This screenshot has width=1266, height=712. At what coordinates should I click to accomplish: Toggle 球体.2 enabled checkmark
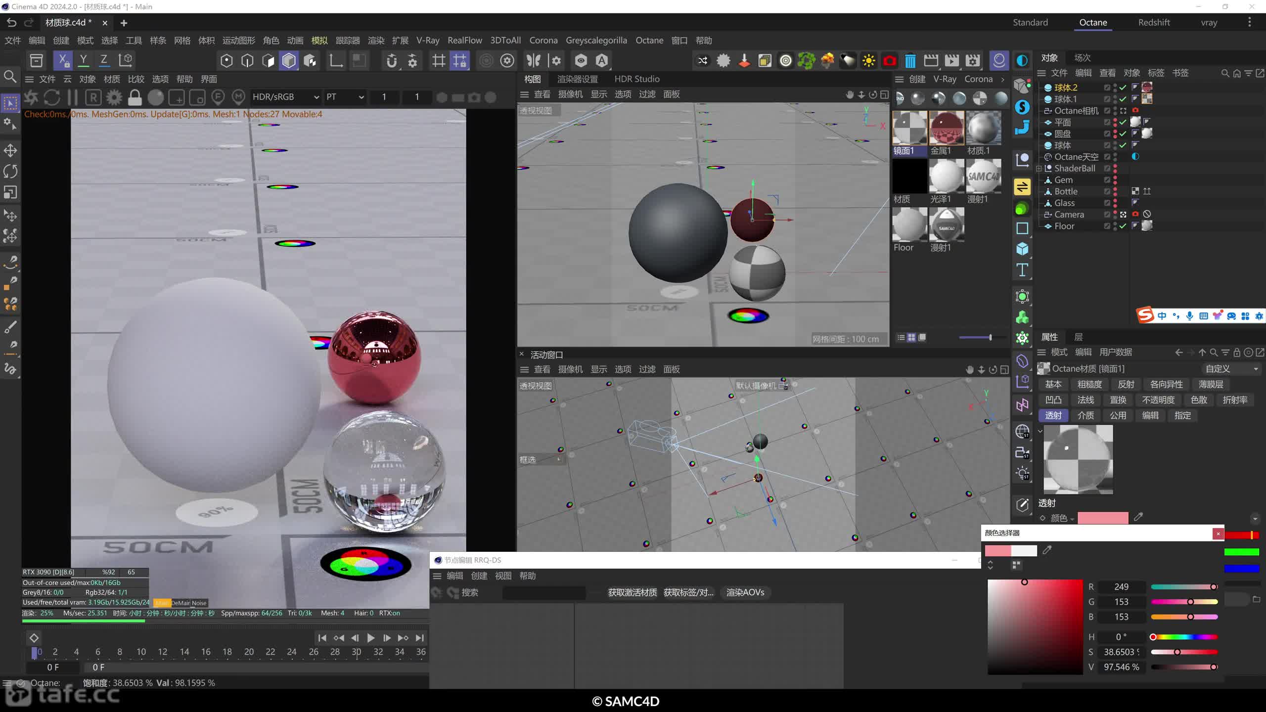click(x=1123, y=88)
